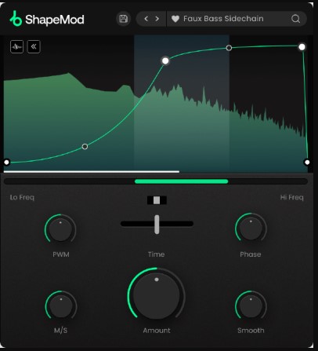318x351 pixels.
Task: Toggle the switch above Time slider
Action: tap(157, 200)
